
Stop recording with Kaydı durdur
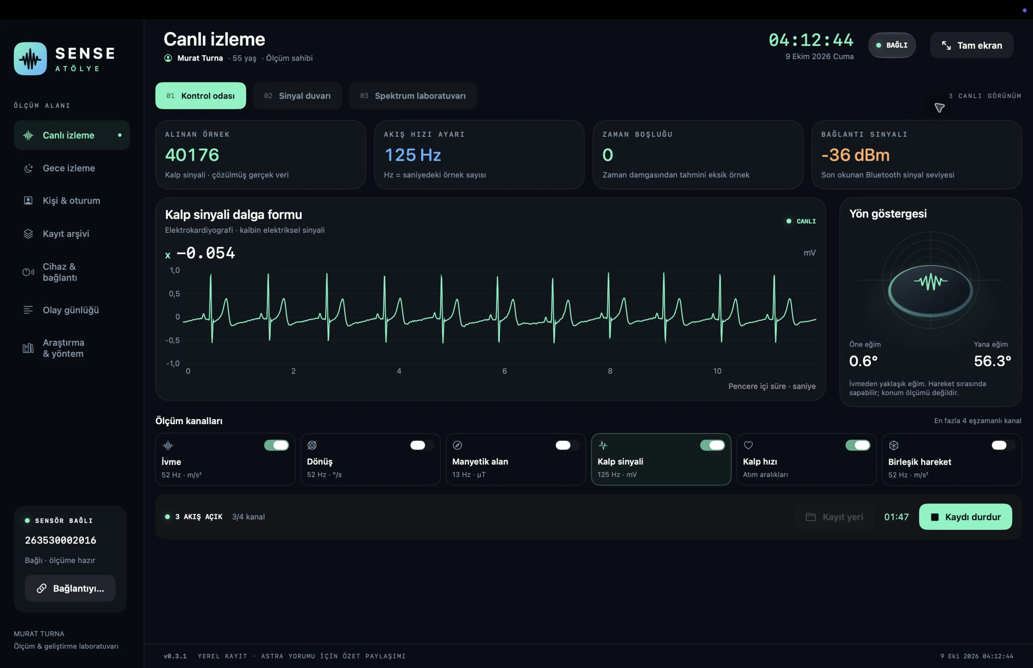tap(965, 517)
